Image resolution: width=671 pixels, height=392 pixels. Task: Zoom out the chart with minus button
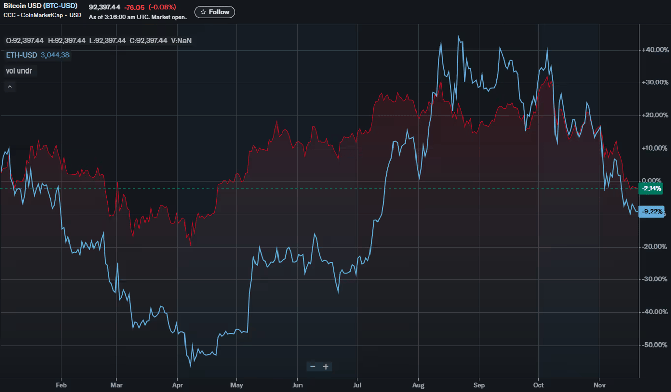point(313,366)
